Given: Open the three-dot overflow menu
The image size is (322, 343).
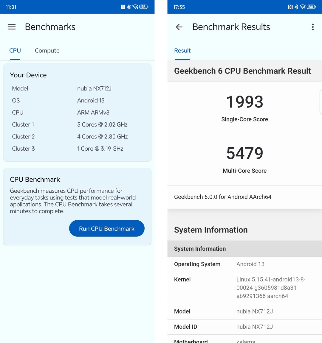Looking at the screenshot, I should point(312,27).
